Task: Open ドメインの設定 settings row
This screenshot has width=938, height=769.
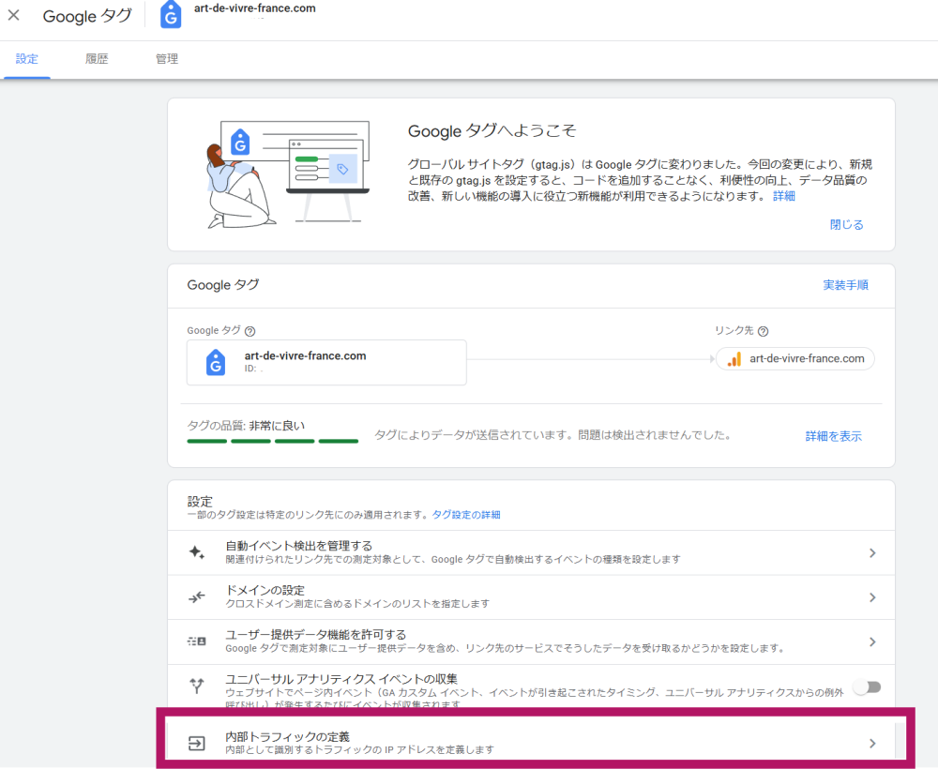Action: (531, 597)
